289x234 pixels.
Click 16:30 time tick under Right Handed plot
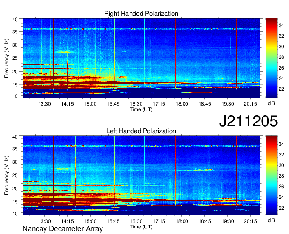click(136, 104)
